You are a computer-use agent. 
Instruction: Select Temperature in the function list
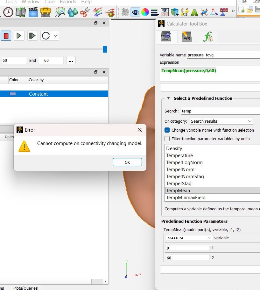[x=213, y=156]
